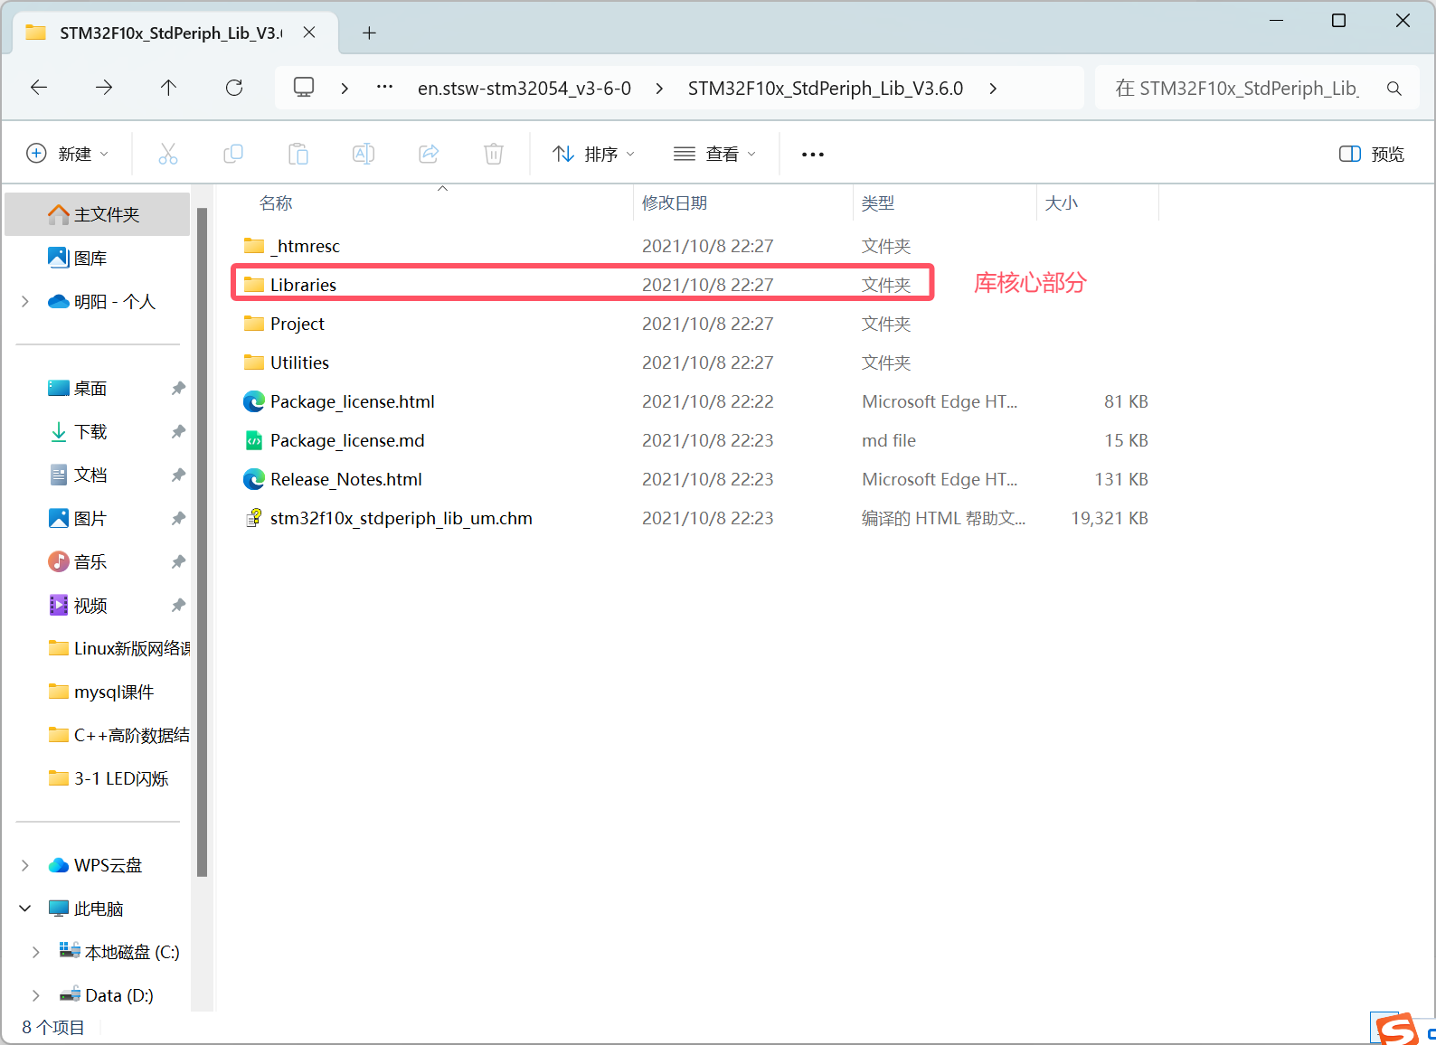
Task: Click the search box for STM32F10x_StdPeriph_Lib
Action: point(1257,88)
